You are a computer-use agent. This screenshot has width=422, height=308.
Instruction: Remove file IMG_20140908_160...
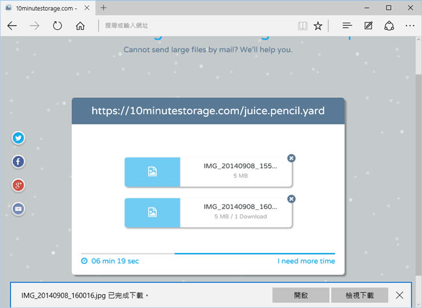click(292, 199)
